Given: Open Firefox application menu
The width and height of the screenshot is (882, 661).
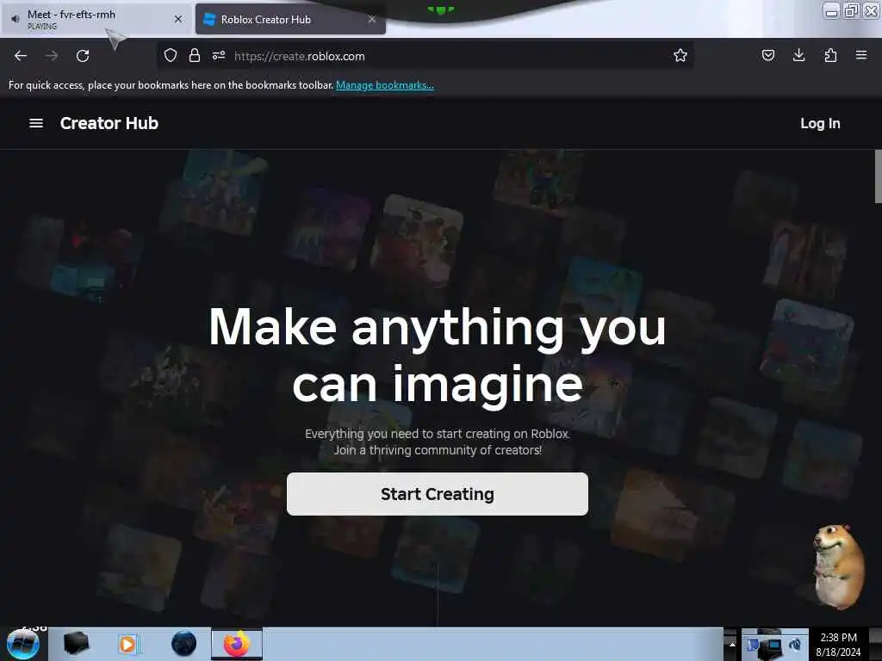Looking at the screenshot, I should [x=861, y=55].
